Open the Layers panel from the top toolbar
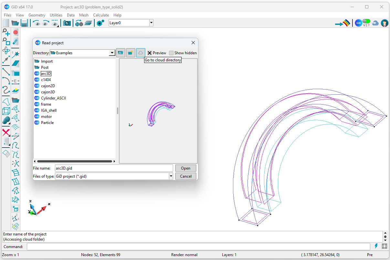Viewport: 390px width, 260px height. tap(89, 23)
